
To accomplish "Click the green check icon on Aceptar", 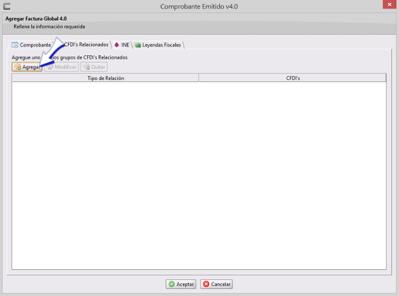I will (172, 284).
